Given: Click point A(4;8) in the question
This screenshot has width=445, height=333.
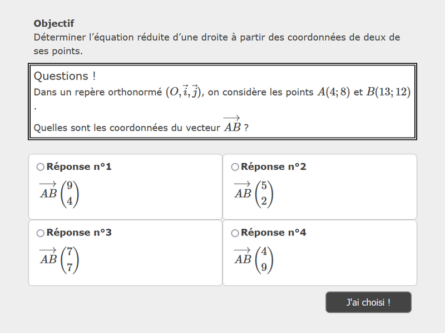Looking at the screenshot, I should pyautogui.click(x=333, y=92).
